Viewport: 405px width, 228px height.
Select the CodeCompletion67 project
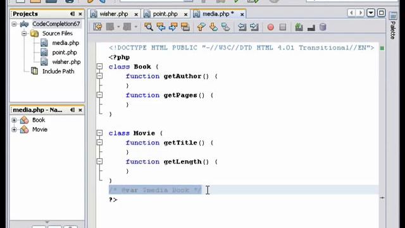(56, 24)
